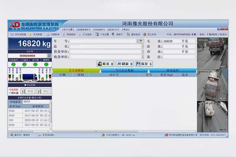Viewport: 236px width, 157px height.
Task: Expand the 收货单位 dropdown arrow
Action: pos(142,57)
